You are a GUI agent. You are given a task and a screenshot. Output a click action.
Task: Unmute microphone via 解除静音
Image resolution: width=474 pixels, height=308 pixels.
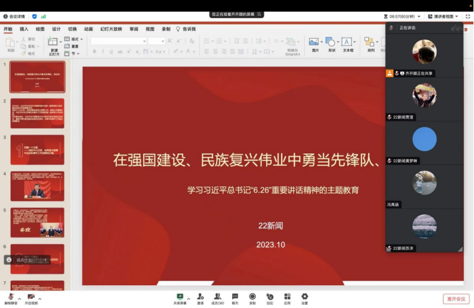[10, 298]
